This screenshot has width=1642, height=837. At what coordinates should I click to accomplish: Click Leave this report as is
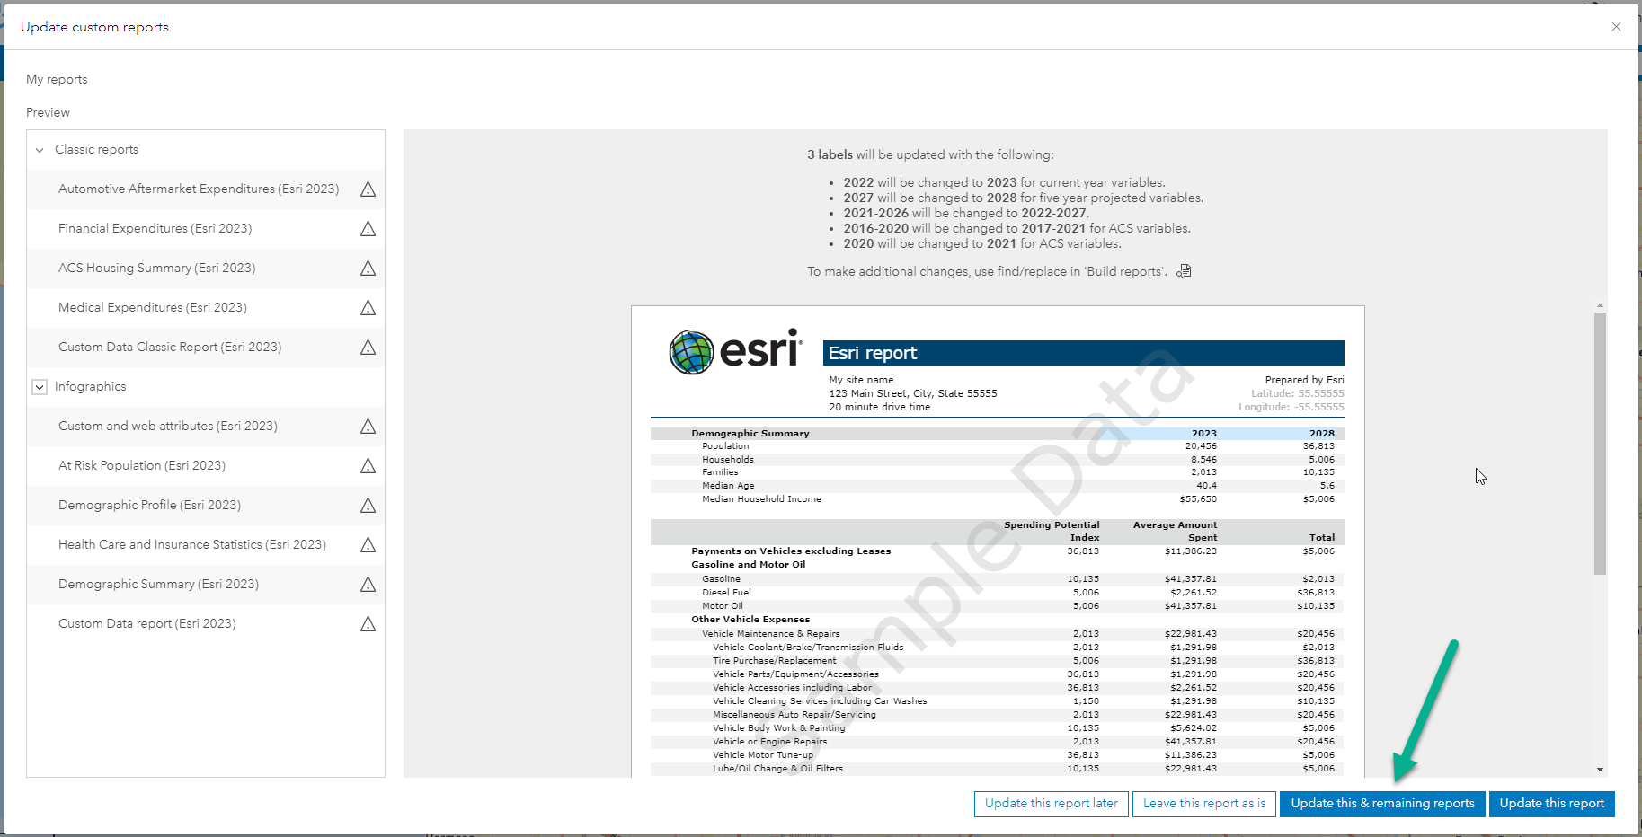click(1203, 804)
